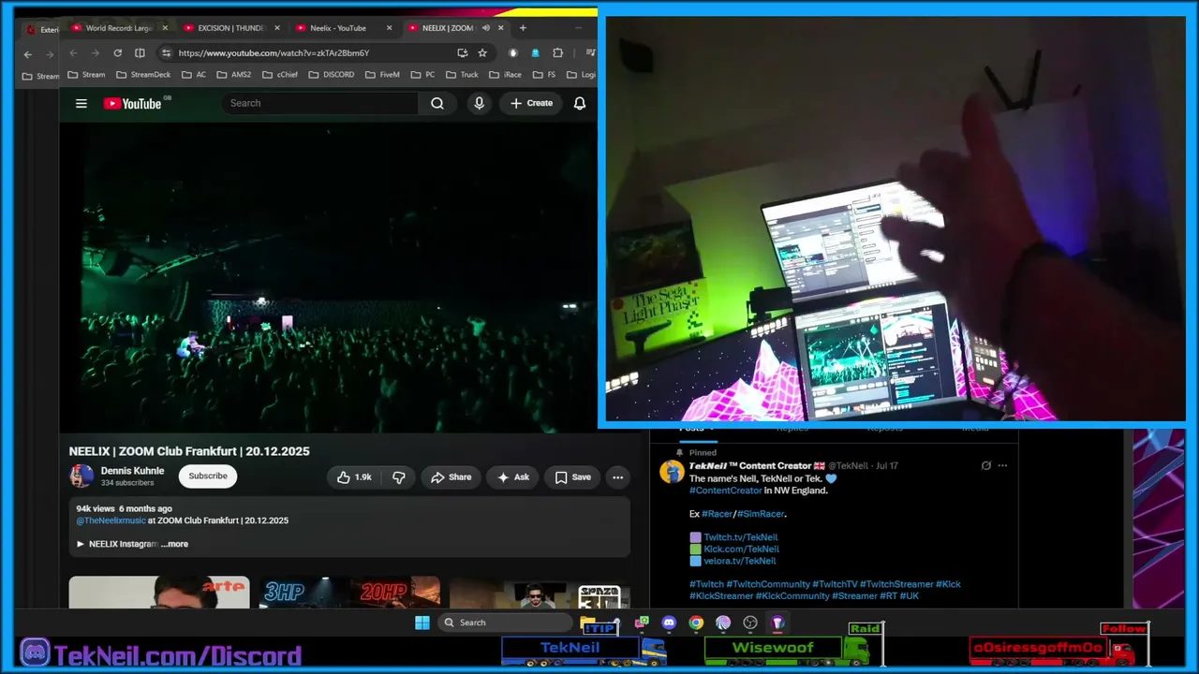Switch to the World Record tab
The image size is (1199, 674).
120,28
